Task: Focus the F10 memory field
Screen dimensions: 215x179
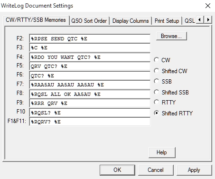Action: [90, 113]
